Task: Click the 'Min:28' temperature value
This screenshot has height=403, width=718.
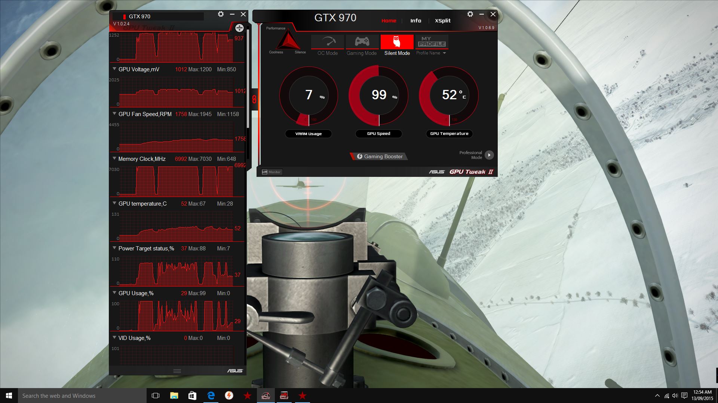Action: (225, 203)
